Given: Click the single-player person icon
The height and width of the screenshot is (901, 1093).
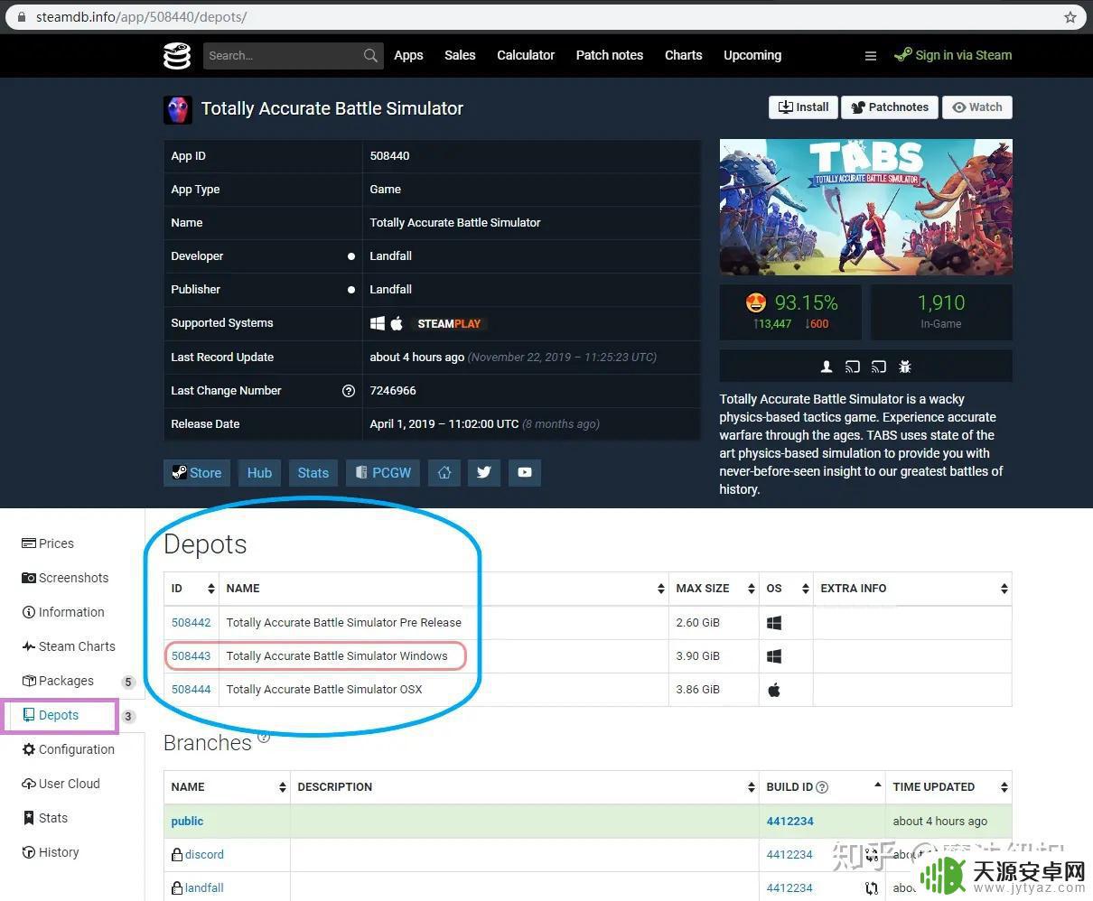Looking at the screenshot, I should pyautogui.click(x=826, y=367).
